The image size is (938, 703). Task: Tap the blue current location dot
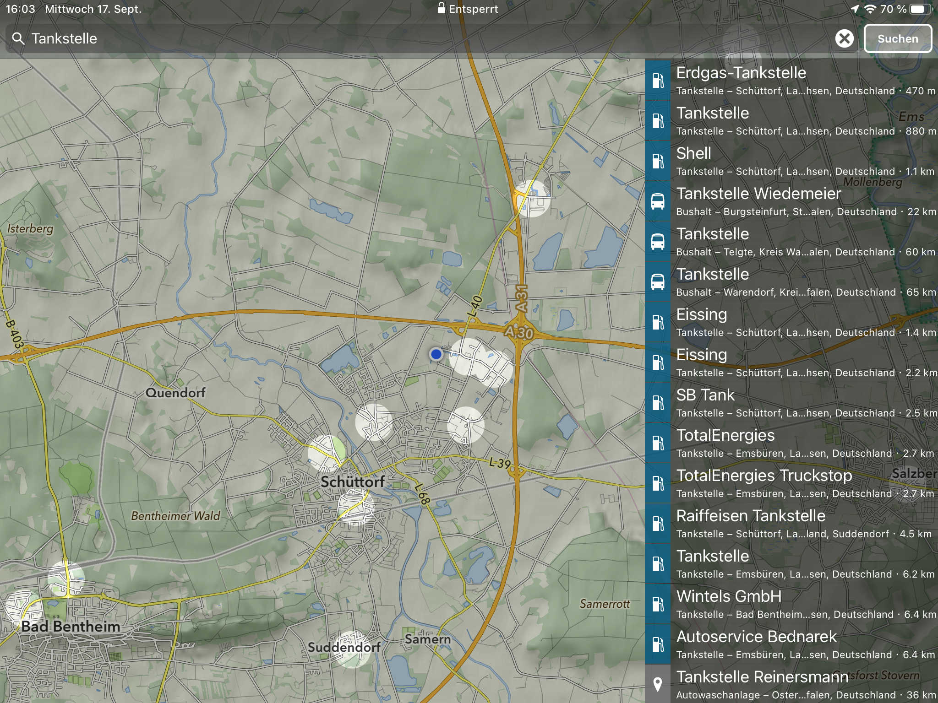tap(436, 354)
